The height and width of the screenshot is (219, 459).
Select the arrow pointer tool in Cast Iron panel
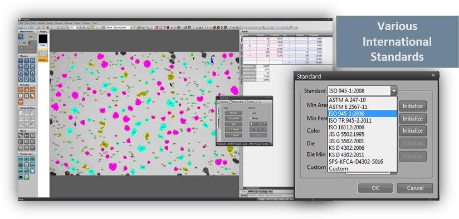click(x=252, y=124)
